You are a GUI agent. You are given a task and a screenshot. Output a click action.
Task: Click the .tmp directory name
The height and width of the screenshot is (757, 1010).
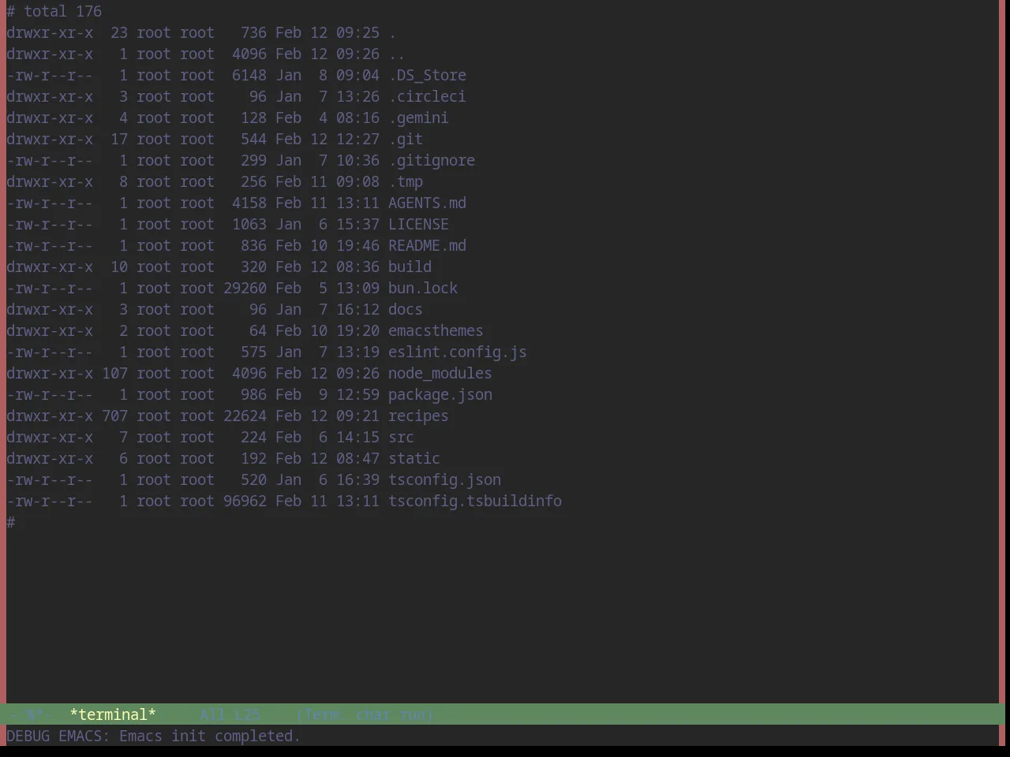point(406,181)
